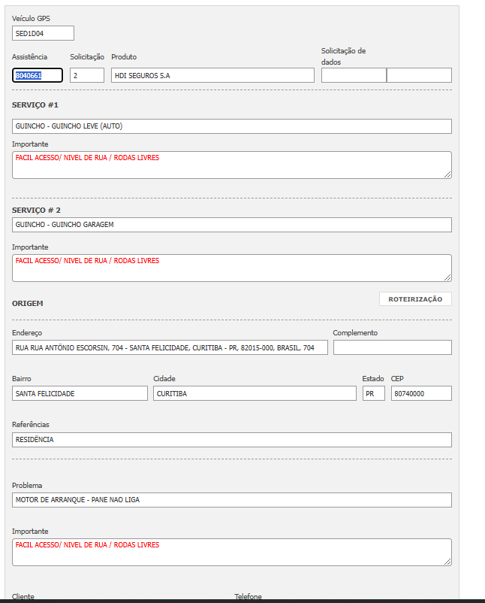Click the Importante textarea below Problema

[232, 552]
